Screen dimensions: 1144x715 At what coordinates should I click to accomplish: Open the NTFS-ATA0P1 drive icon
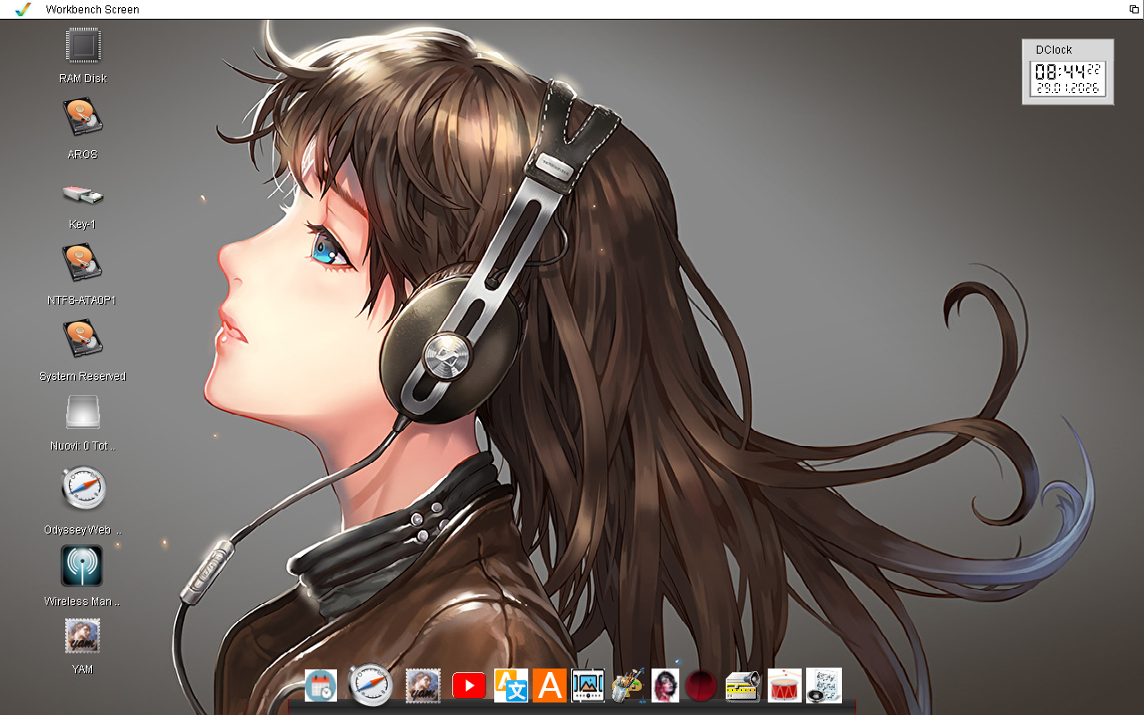pos(83,263)
